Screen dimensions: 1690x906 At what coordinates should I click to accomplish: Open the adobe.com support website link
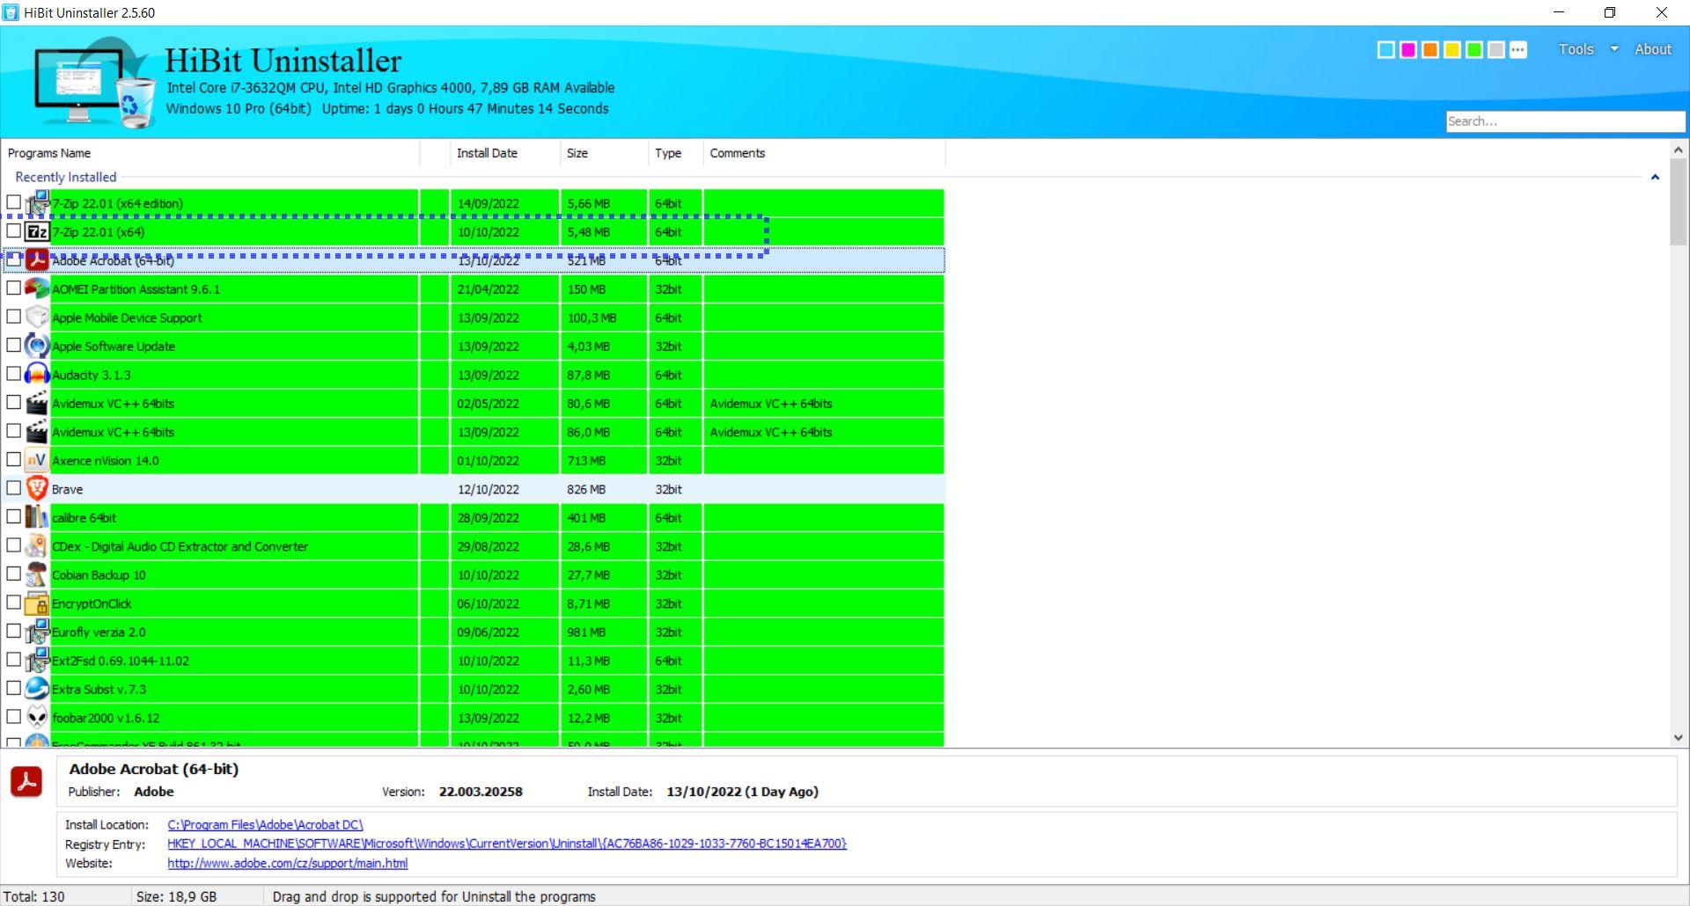click(288, 864)
